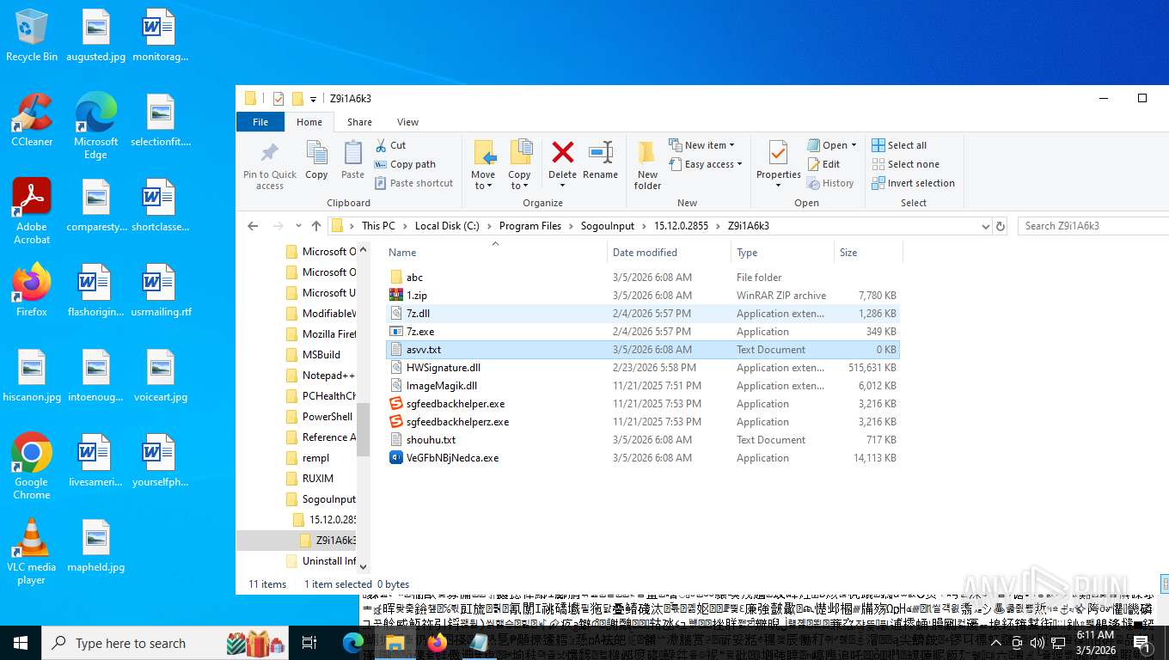Open the Copy to dropdown
1169x660 pixels.
pyautogui.click(x=519, y=165)
